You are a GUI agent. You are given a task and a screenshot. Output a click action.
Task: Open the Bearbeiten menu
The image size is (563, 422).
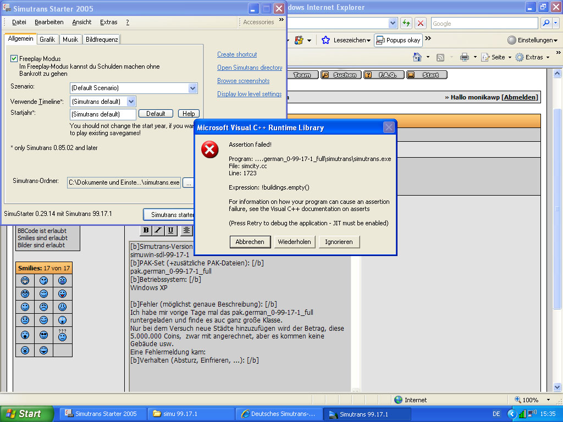coord(49,22)
